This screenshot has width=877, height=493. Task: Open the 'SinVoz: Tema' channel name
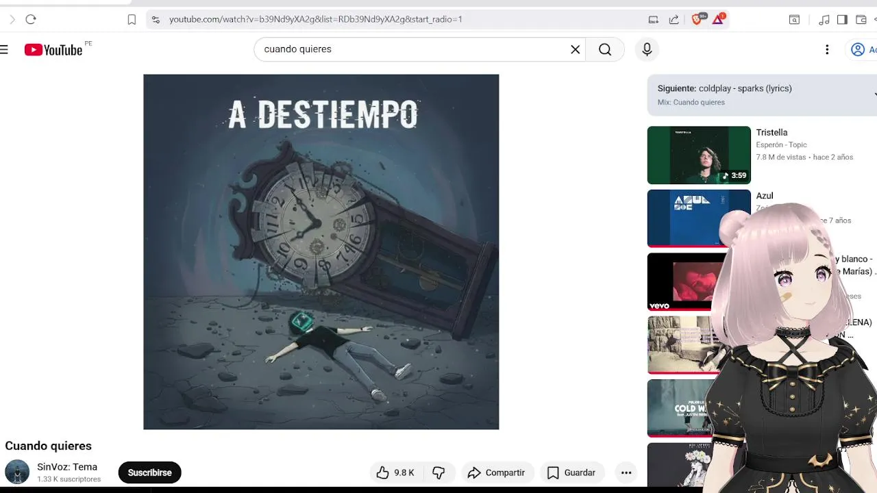pos(67,467)
